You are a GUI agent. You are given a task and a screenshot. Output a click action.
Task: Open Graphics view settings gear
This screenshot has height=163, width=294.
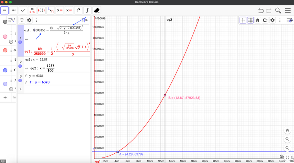click(273, 20)
